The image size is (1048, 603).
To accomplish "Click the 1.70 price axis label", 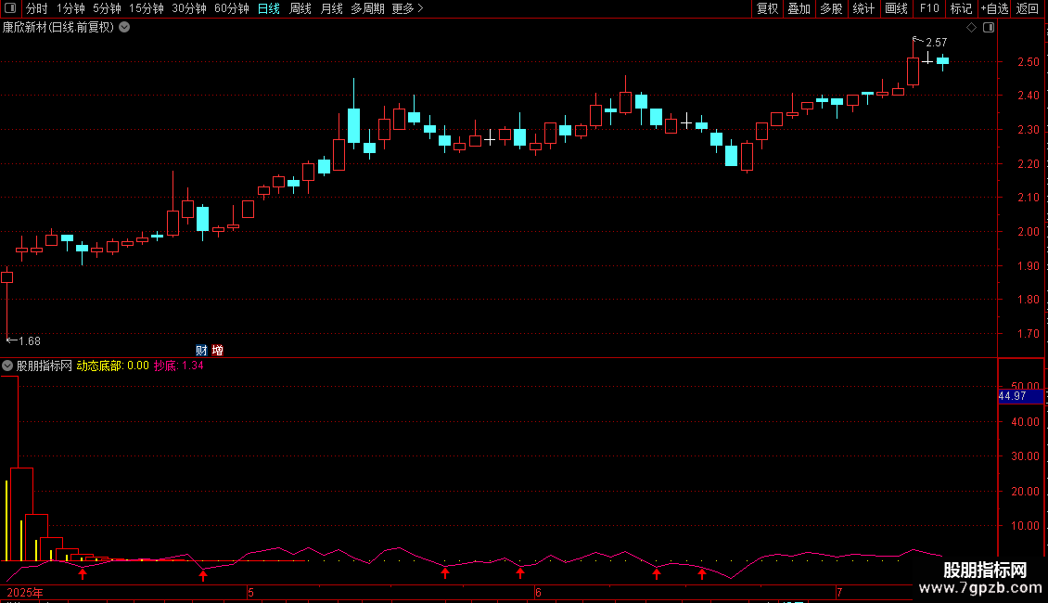I will [x=1028, y=333].
